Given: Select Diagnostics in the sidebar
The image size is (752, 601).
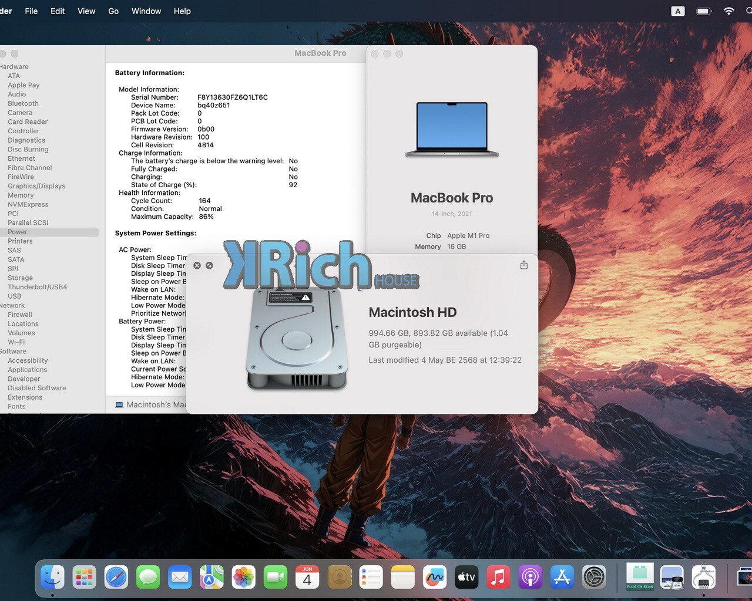Looking at the screenshot, I should [x=26, y=140].
